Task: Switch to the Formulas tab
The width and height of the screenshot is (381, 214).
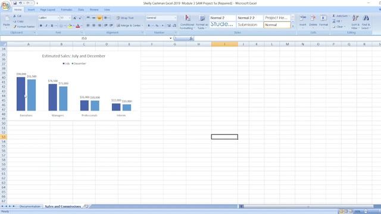Action: [67, 10]
